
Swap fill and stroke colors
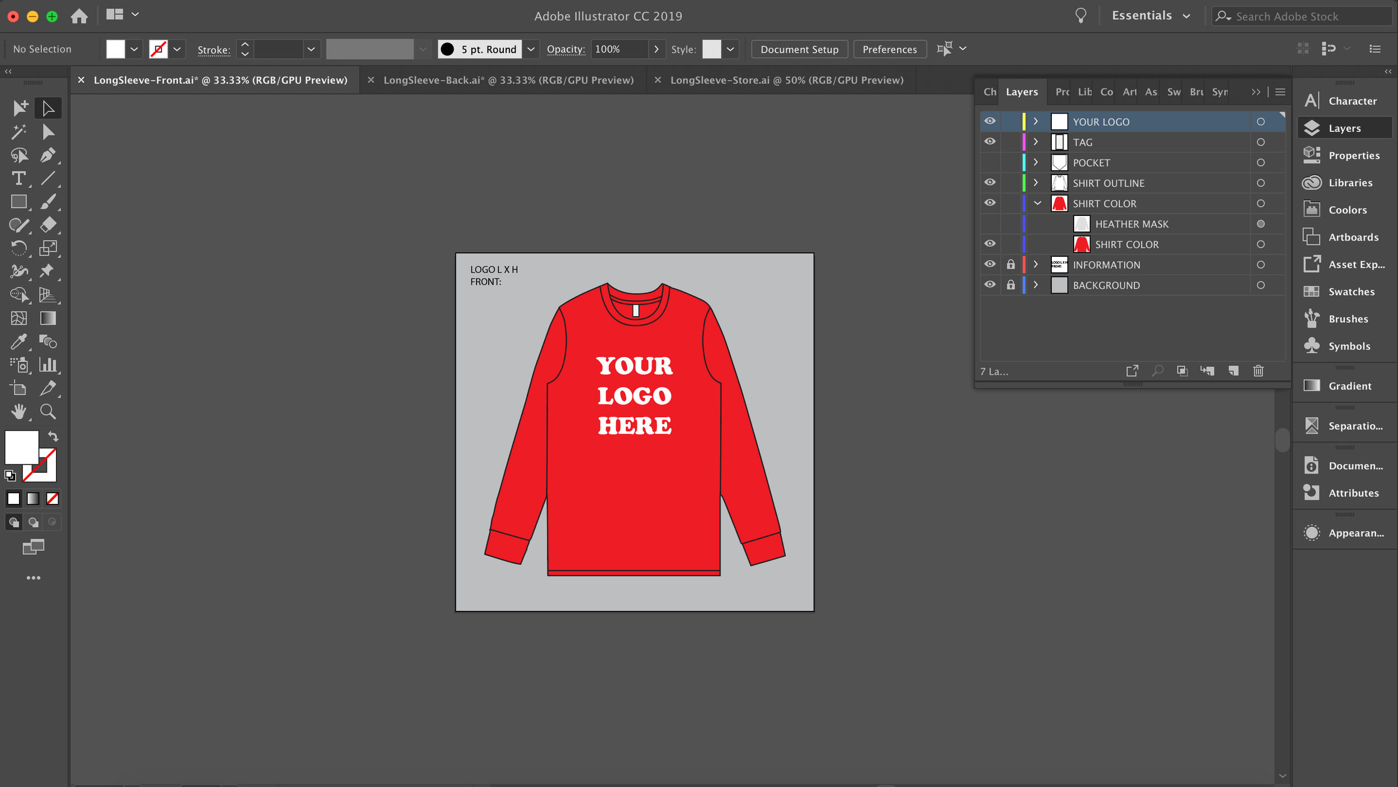pyautogui.click(x=53, y=436)
